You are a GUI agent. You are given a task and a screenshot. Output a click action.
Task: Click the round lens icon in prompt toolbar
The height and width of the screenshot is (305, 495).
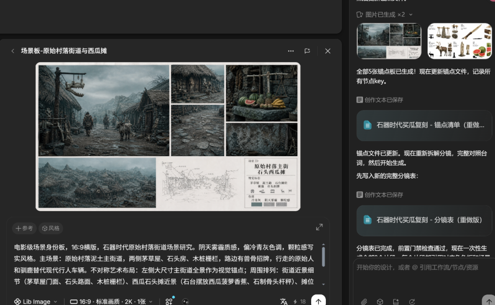click(x=185, y=301)
